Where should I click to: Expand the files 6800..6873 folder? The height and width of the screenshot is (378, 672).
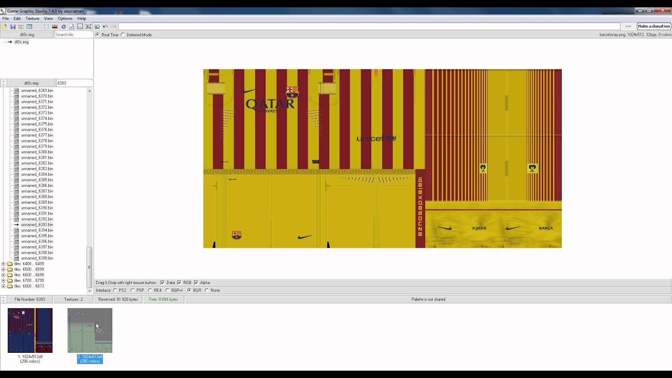(3, 286)
